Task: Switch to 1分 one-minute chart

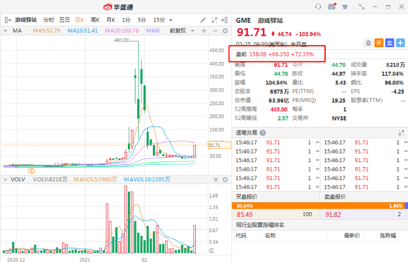Action: click(x=126, y=20)
